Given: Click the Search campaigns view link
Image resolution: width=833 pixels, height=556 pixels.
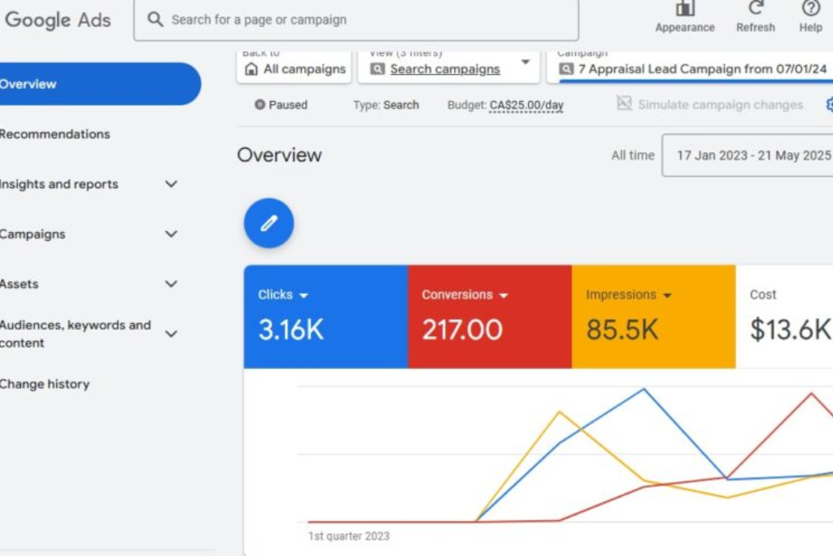Looking at the screenshot, I should pyautogui.click(x=444, y=69).
